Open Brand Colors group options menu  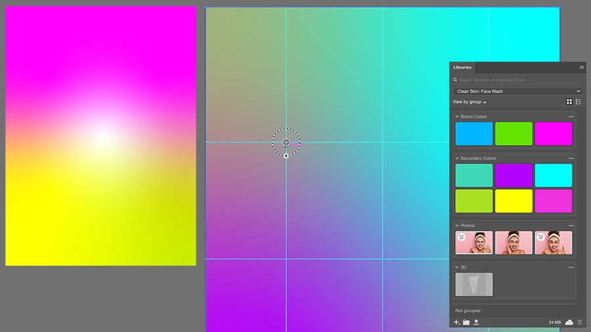pos(571,117)
